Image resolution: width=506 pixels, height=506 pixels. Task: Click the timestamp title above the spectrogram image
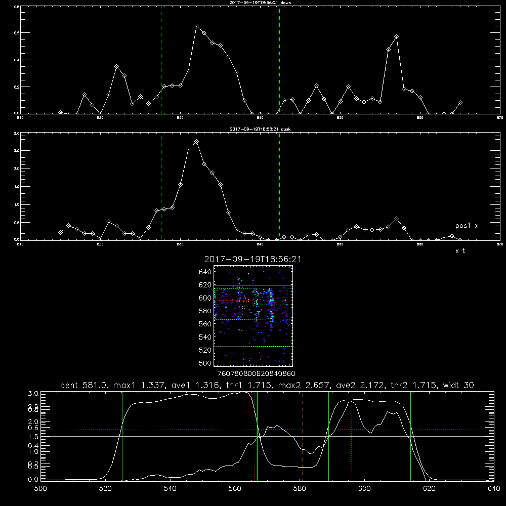[x=252, y=259]
